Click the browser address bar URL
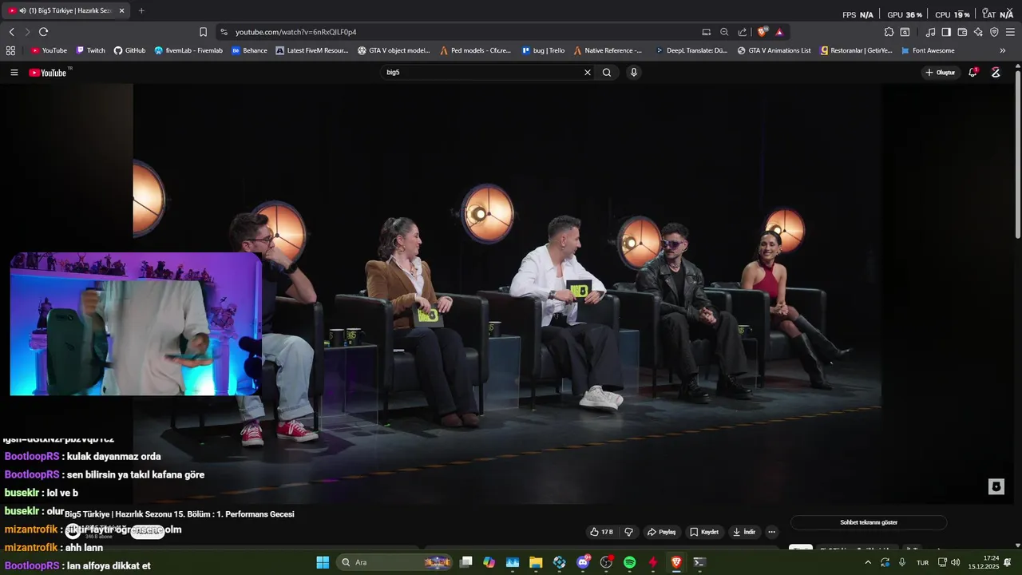The image size is (1022, 575). 295,32
